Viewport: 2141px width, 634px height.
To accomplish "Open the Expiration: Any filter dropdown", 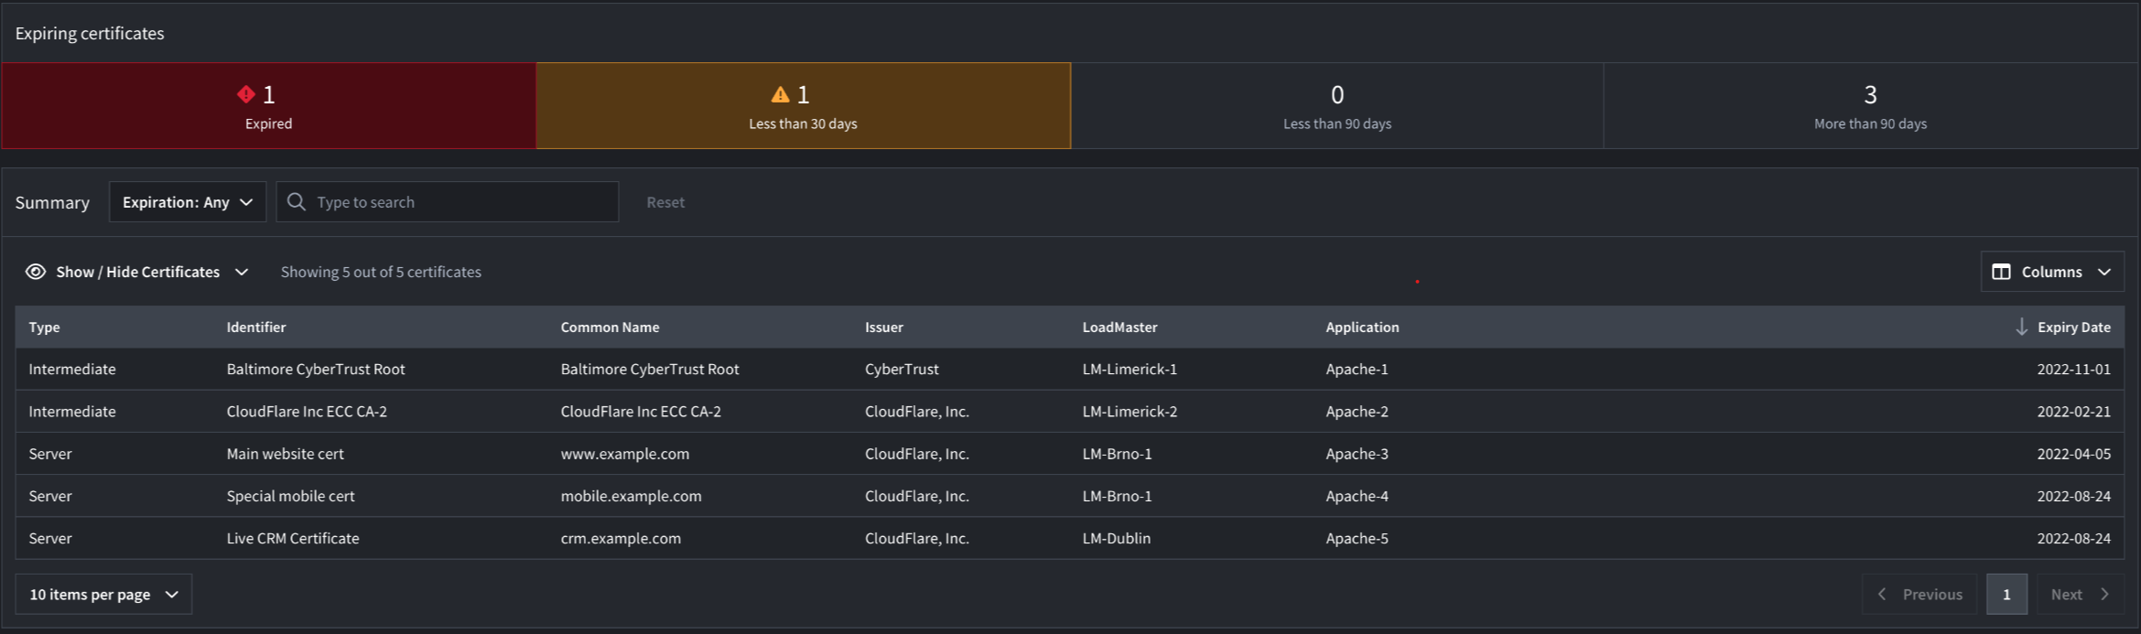I will point(188,202).
